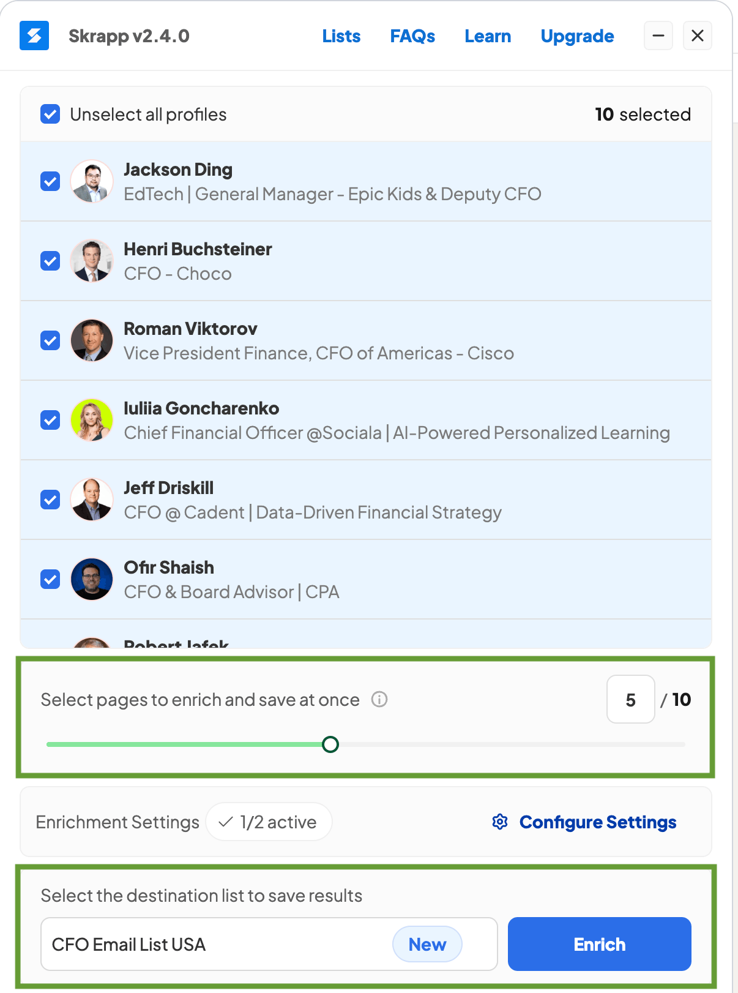Click the Enrich button

point(600,944)
